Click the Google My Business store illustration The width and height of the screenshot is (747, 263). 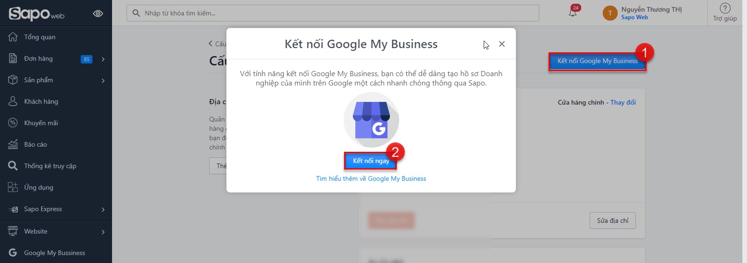(371, 120)
